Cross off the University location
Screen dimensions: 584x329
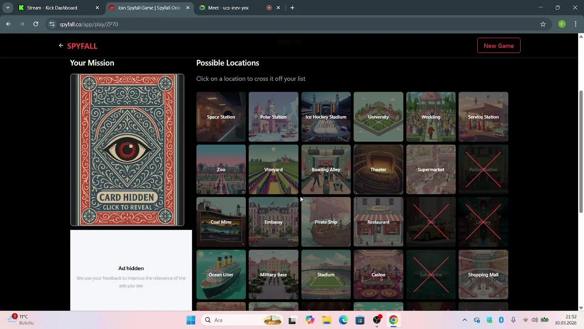click(378, 117)
